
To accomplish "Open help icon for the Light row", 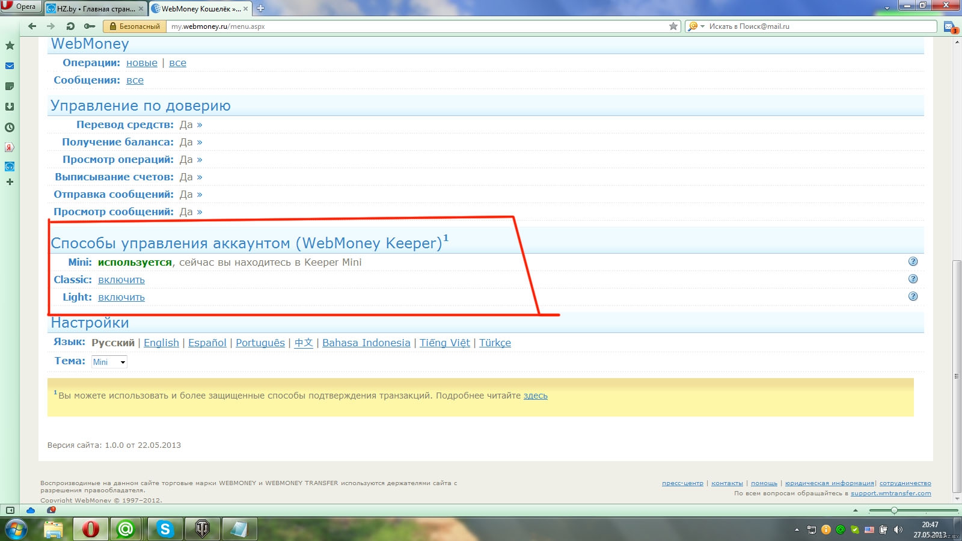I will 913,296.
